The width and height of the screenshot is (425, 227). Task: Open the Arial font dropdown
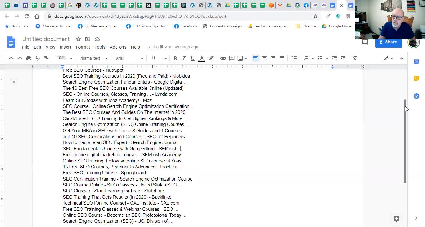[x=129, y=58]
